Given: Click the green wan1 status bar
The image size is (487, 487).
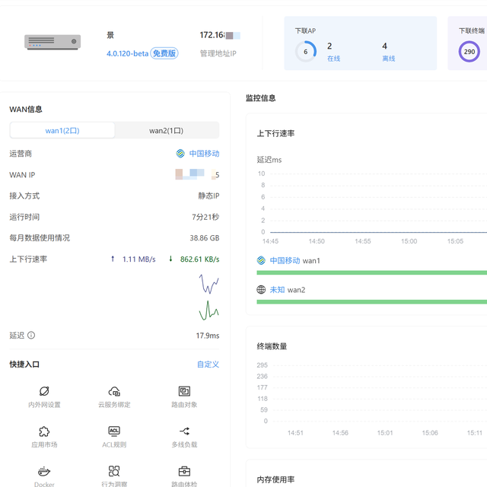Looking at the screenshot, I should click(x=372, y=272).
